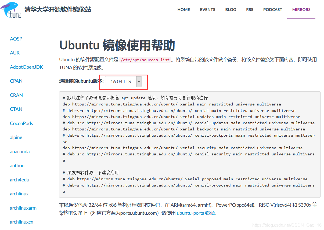Image resolution: width=324 pixels, height=230 pixels.
Task: Open the archlinux mirror help
Action: (x=19, y=194)
